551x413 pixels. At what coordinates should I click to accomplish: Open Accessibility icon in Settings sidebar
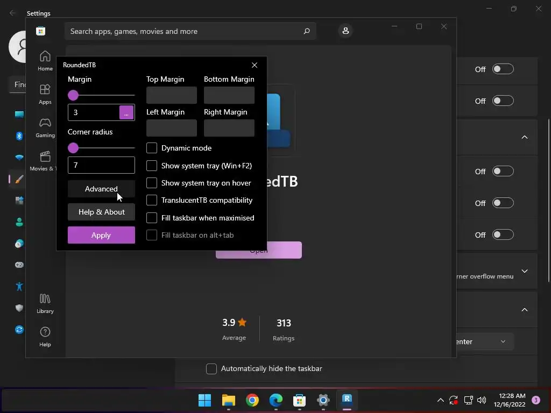click(19, 287)
